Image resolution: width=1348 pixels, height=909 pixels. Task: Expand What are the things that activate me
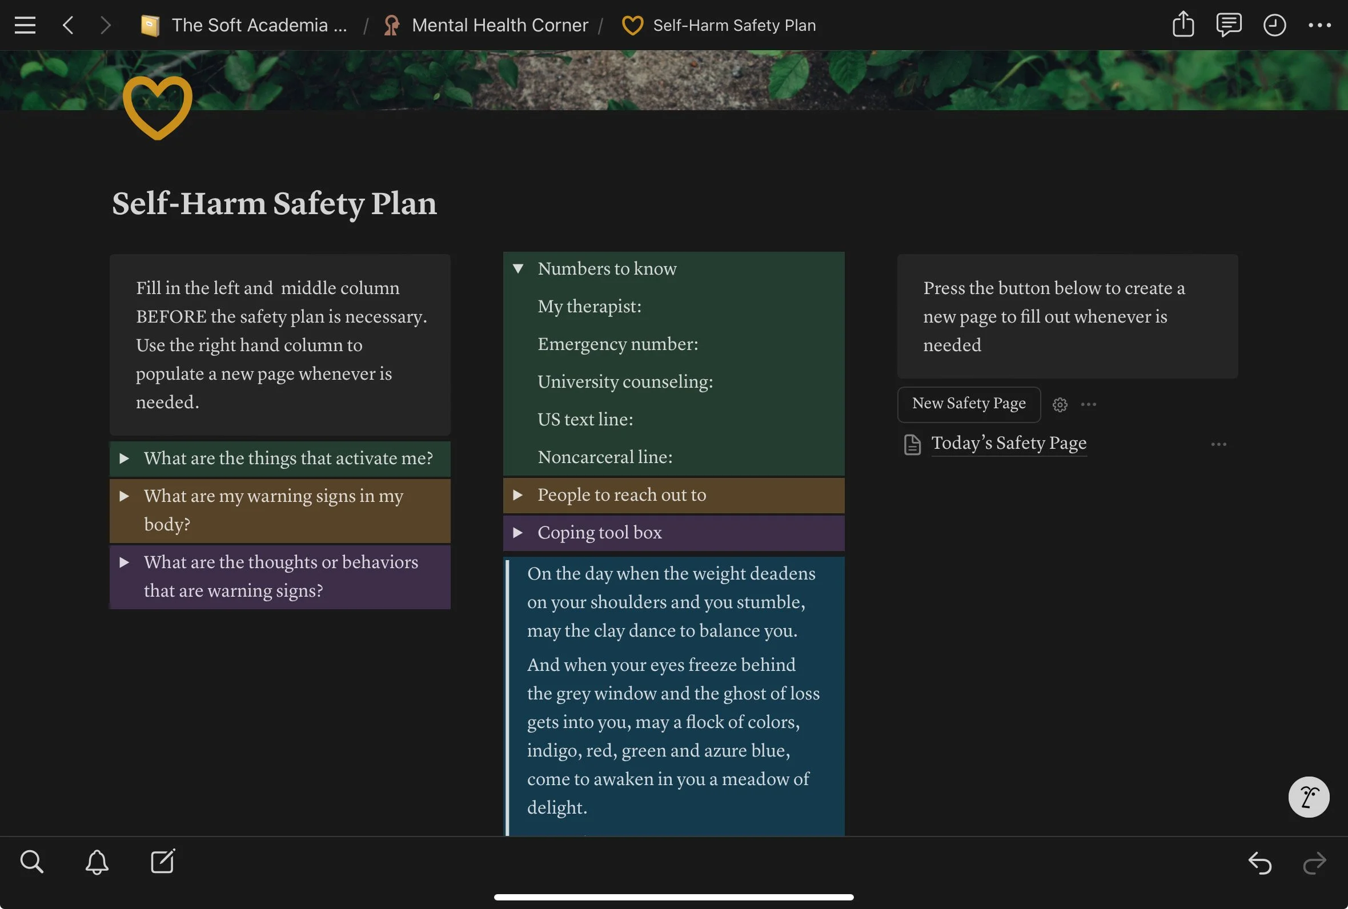[x=124, y=458]
